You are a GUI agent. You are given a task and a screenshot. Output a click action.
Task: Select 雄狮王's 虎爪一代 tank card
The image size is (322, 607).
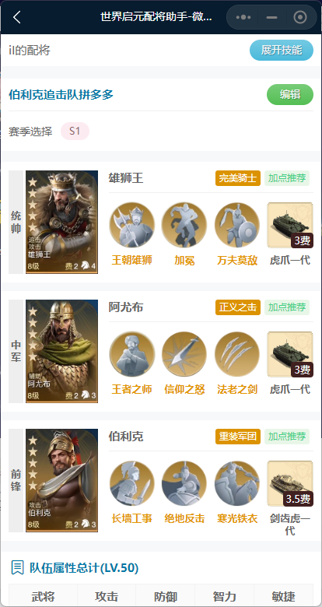tap(290, 226)
